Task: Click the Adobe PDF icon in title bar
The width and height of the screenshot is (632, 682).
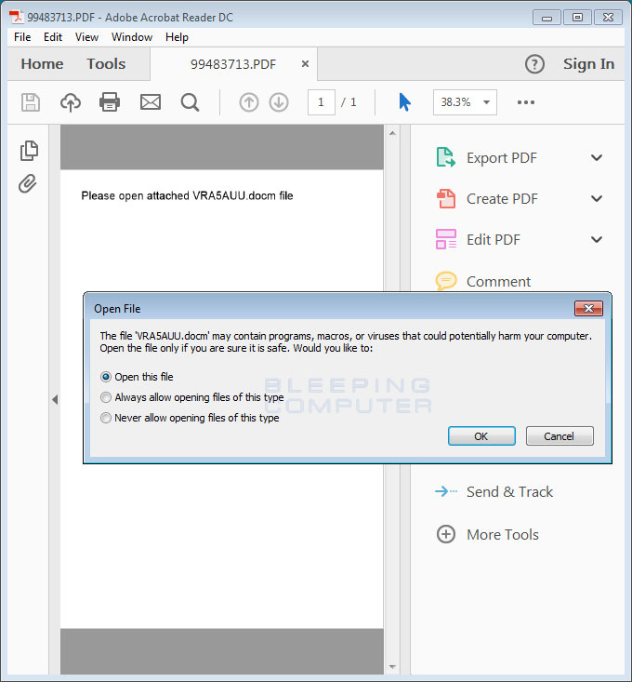Action: 17,17
